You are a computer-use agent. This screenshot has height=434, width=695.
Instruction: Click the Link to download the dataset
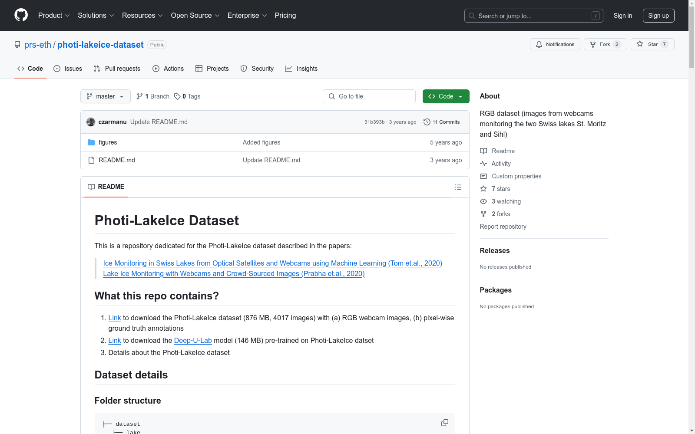(115, 318)
